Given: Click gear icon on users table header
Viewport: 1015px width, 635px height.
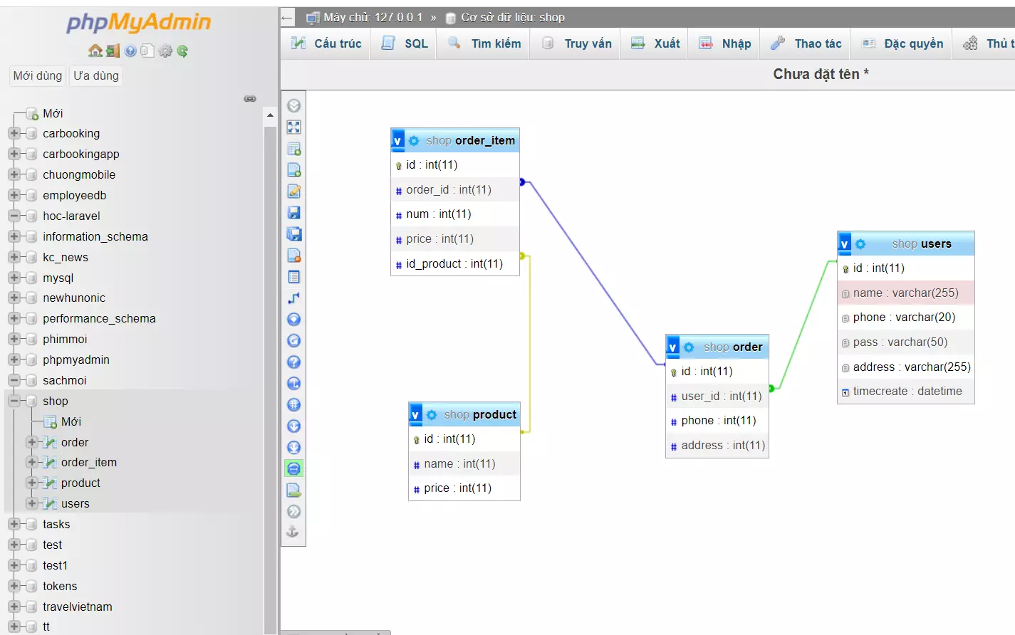Looking at the screenshot, I should [x=860, y=244].
